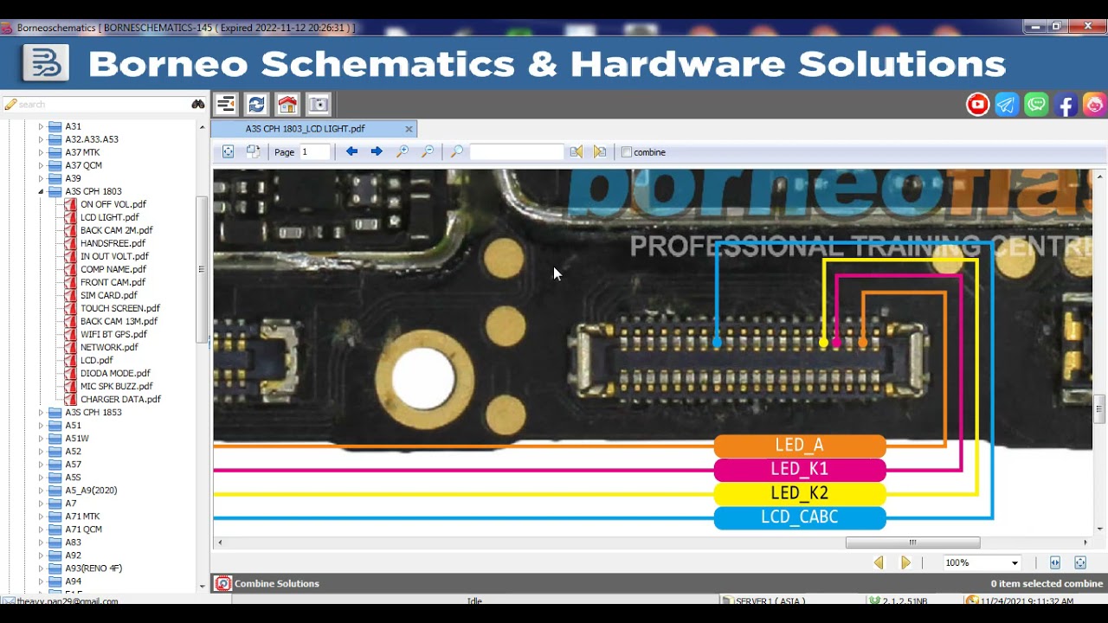Expand the A57 folder arrow
Screen dimensions: 1108x623
41,465
